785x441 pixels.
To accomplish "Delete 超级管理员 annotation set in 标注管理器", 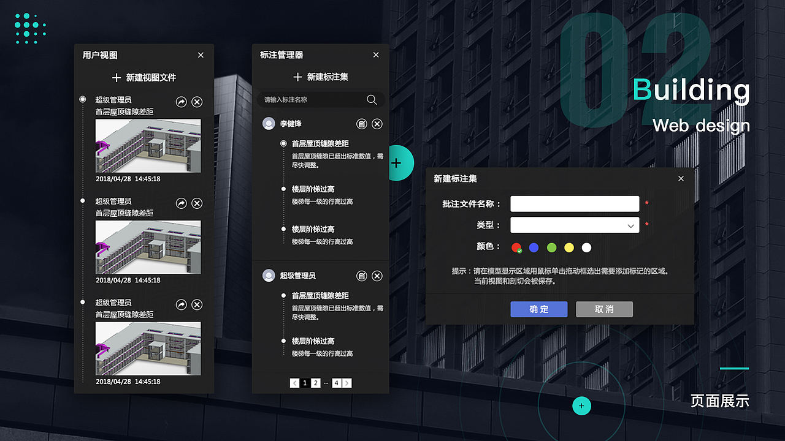I will click(377, 276).
